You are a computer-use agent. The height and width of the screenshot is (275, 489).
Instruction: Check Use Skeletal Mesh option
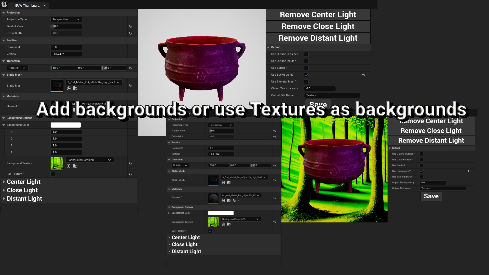click(x=306, y=82)
